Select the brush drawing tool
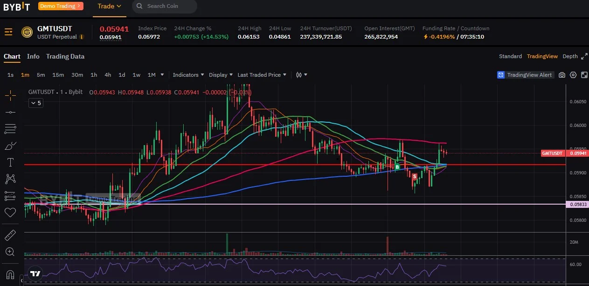This screenshot has height=286, width=589. pos(10,146)
